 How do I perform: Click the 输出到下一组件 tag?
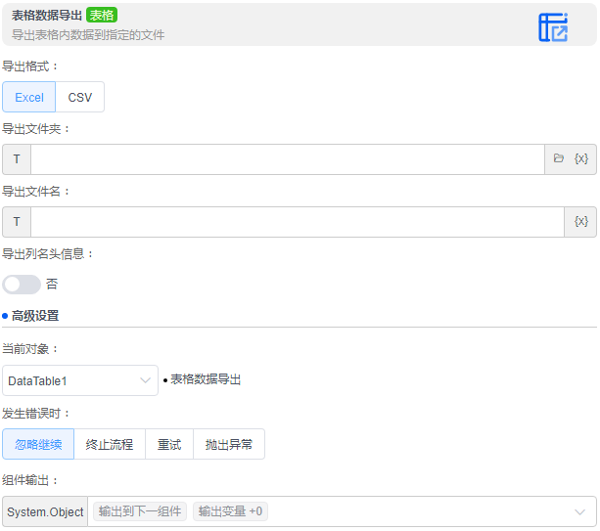pyautogui.click(x=140, y=511)
